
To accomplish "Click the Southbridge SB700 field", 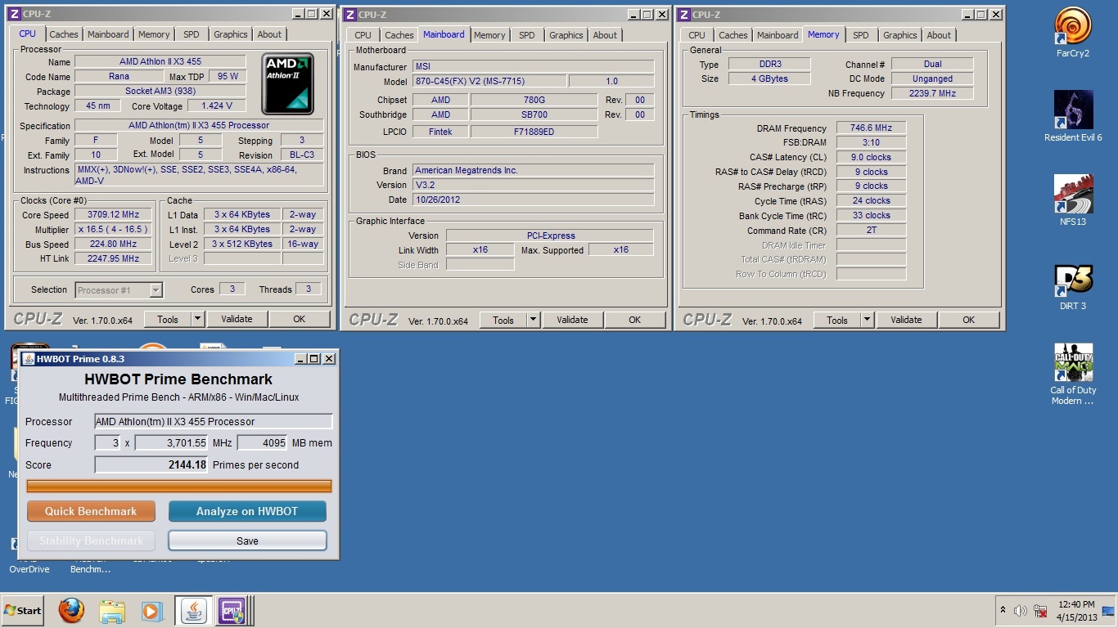I will point(534,114).
